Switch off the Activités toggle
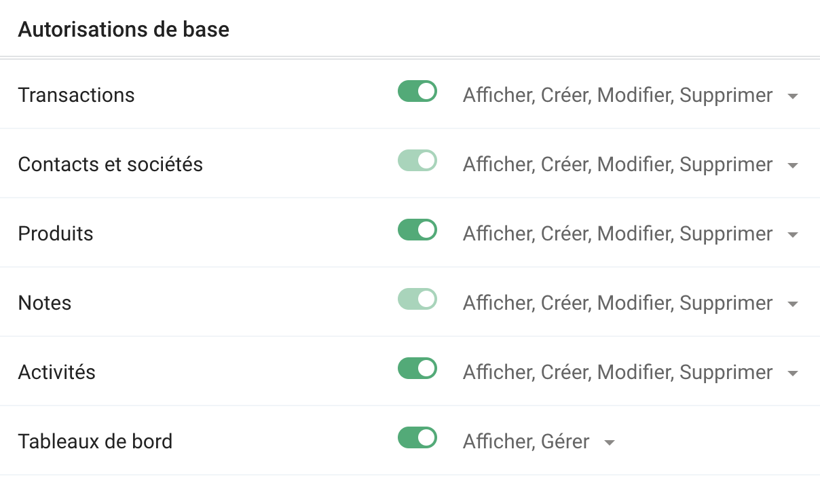The width and height of the screenshot is (820, 485). 417,369
